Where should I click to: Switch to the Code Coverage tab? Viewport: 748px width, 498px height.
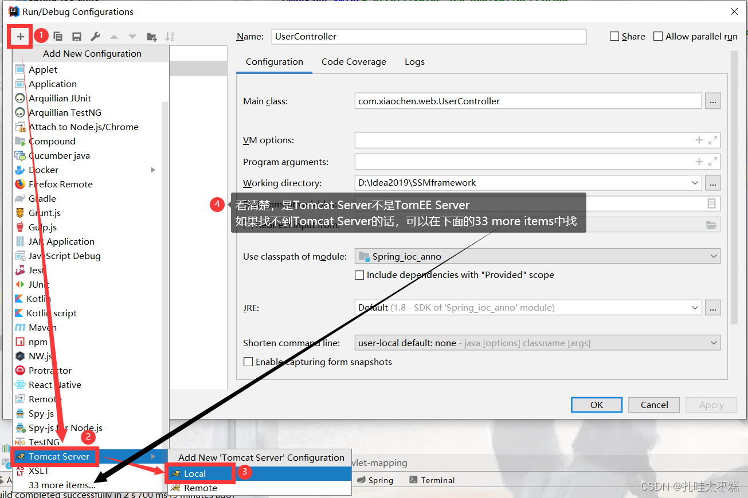tap(354, 62)
